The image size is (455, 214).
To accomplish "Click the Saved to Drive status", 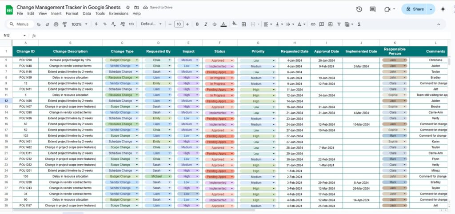I will pos(158,8).
